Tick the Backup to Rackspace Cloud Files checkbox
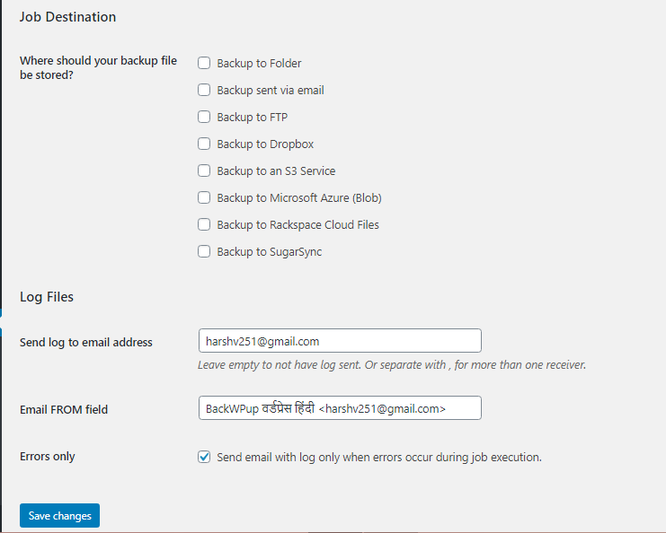 (x=204, y=225)
